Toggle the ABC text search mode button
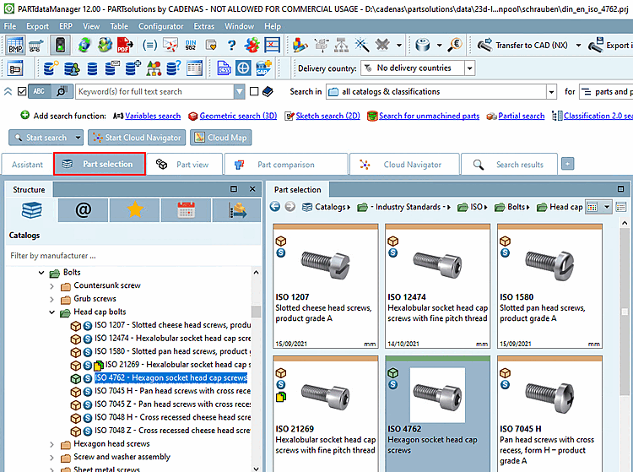633x472 pixels. coord(38,91)
